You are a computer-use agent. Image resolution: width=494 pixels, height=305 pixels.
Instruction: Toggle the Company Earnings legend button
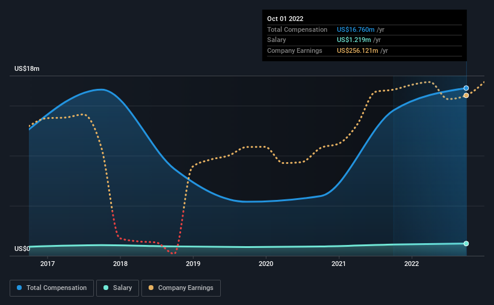click(181, 288)
